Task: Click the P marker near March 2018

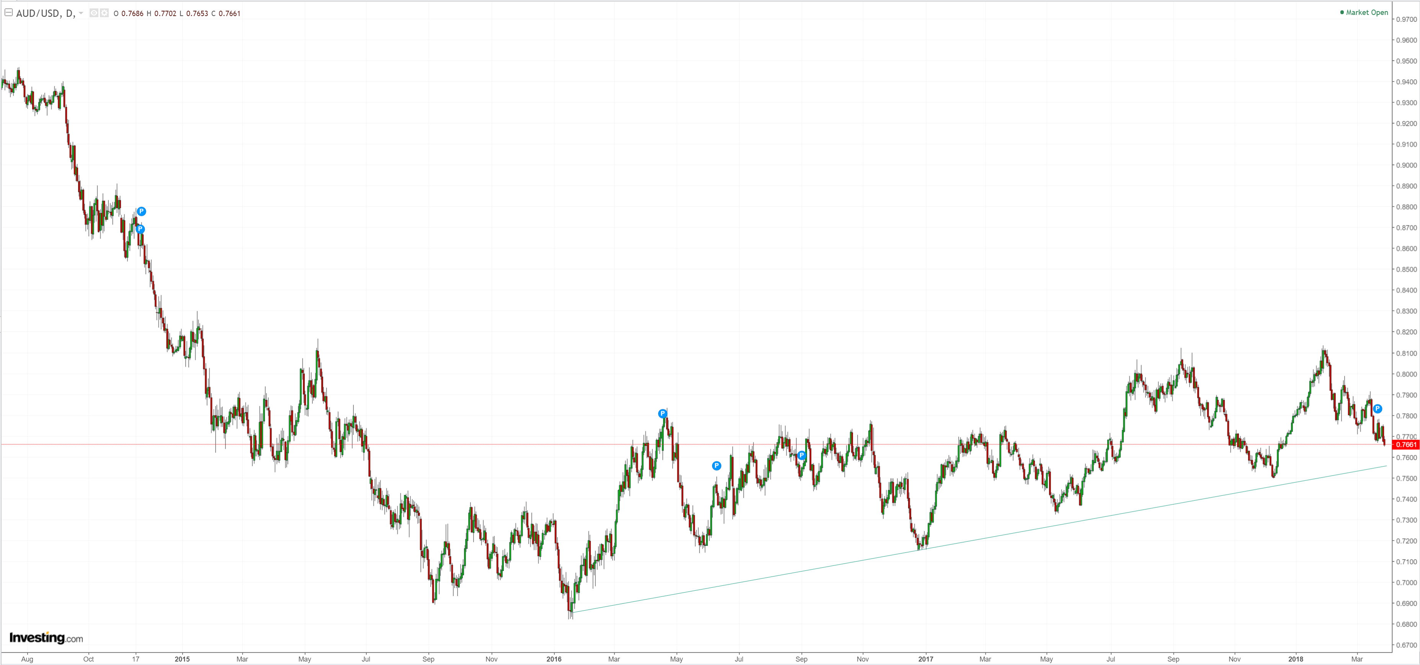Action: coord(1377,408)
